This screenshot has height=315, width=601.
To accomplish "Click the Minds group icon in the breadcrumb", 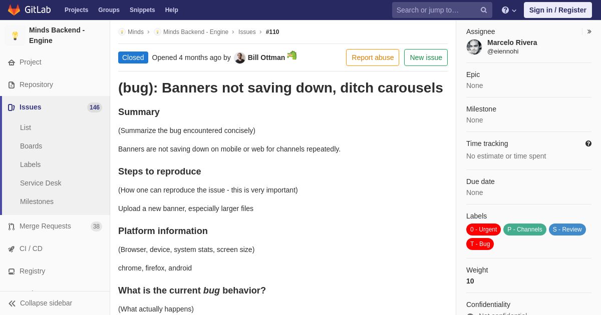I will click(x=122, y=32).
